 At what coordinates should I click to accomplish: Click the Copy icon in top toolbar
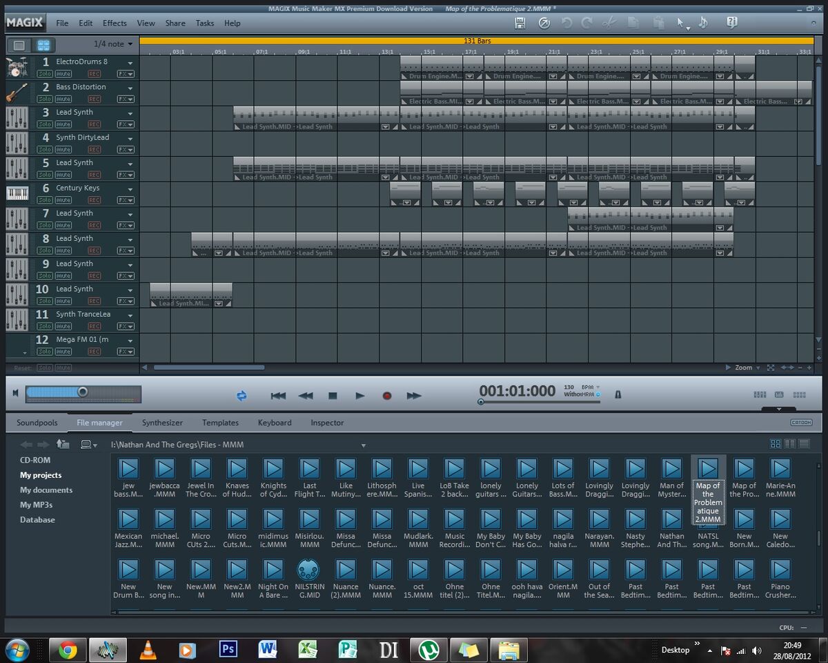[633, 23]
